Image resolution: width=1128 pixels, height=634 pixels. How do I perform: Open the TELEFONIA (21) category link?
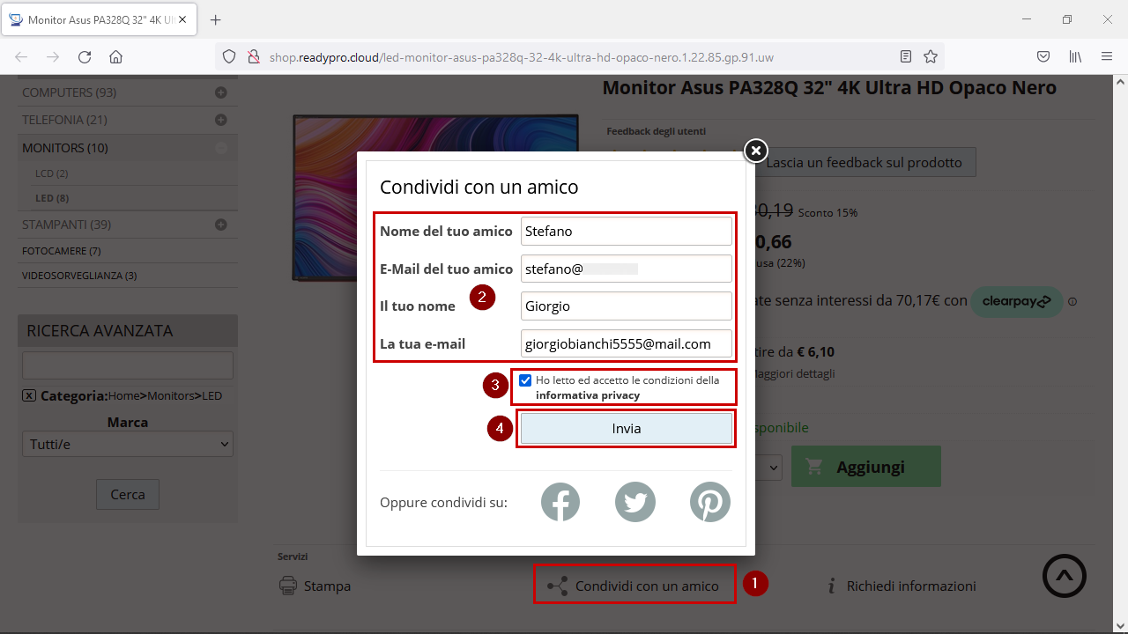pyautogui.click(x=64, y=120)
